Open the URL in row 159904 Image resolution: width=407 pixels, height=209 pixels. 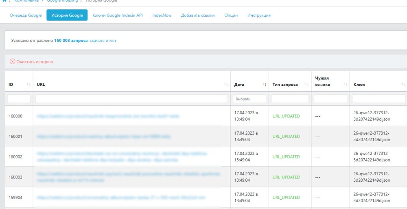click(121, 198)
